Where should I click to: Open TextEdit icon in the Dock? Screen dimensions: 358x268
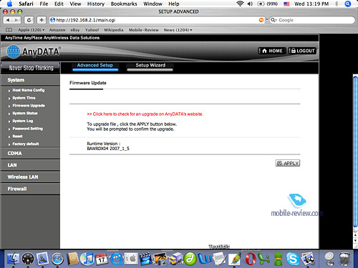click(x=220, y=259)
